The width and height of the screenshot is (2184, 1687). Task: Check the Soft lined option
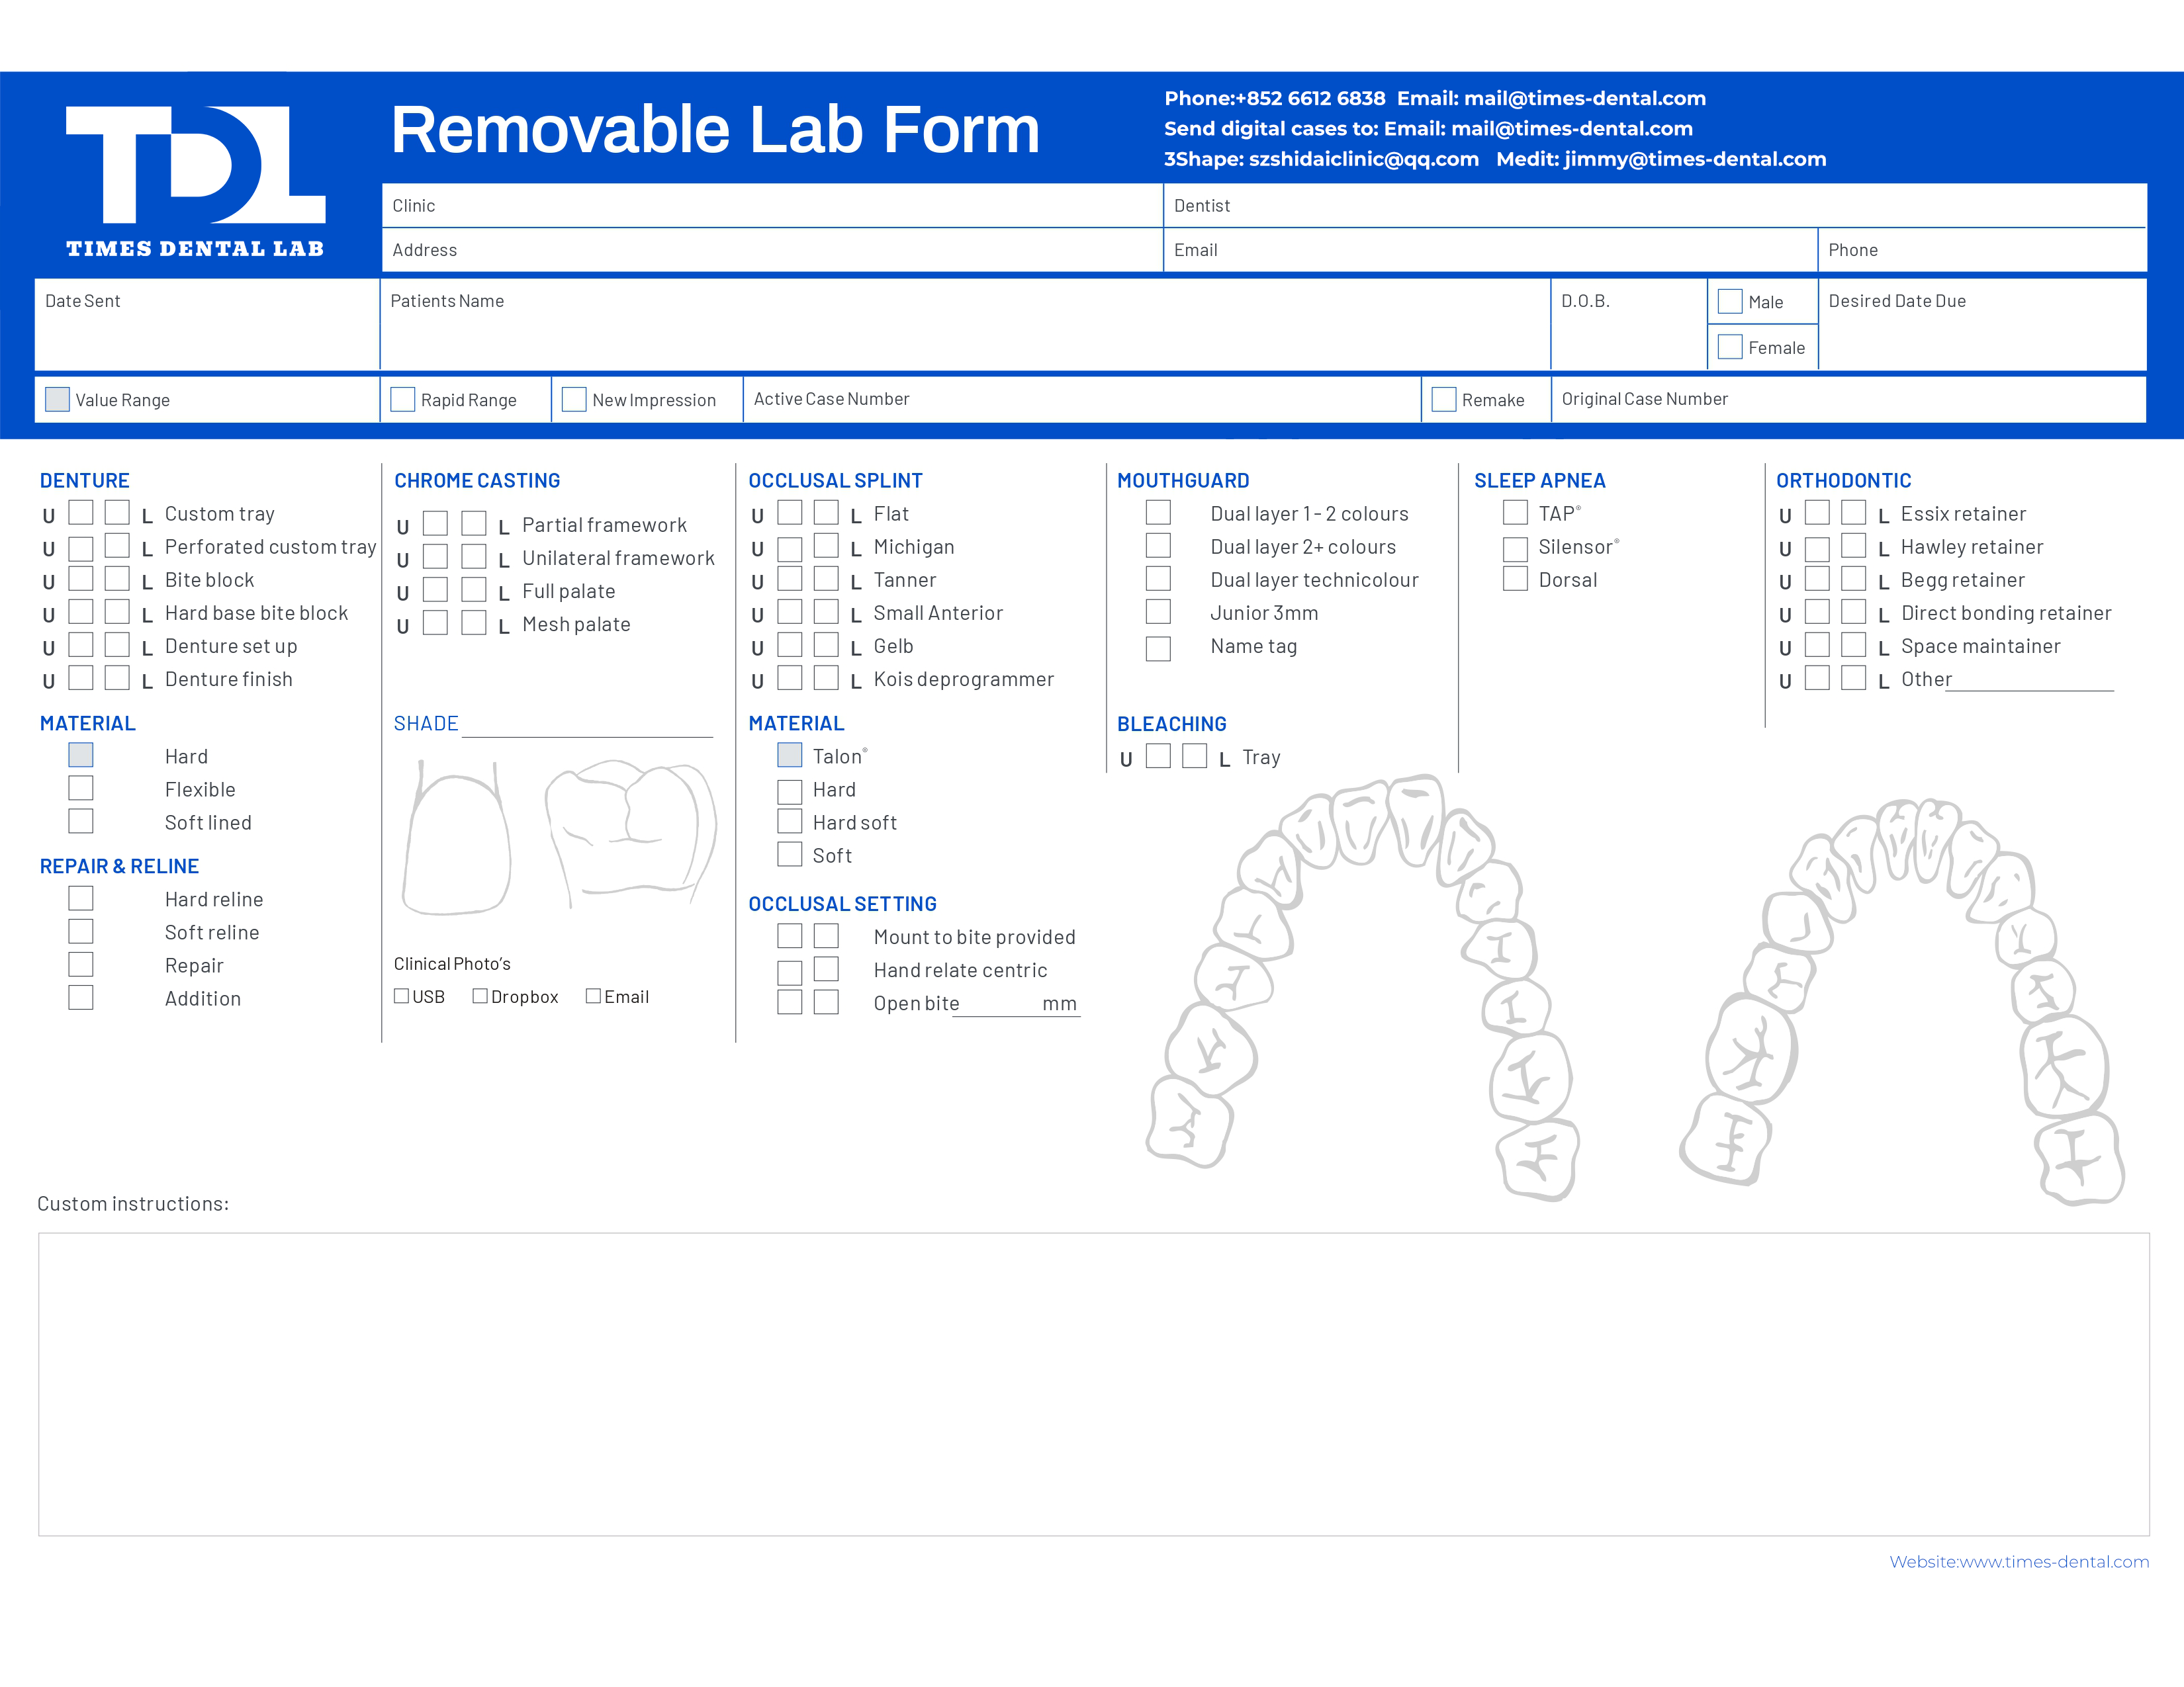(81, 820)
